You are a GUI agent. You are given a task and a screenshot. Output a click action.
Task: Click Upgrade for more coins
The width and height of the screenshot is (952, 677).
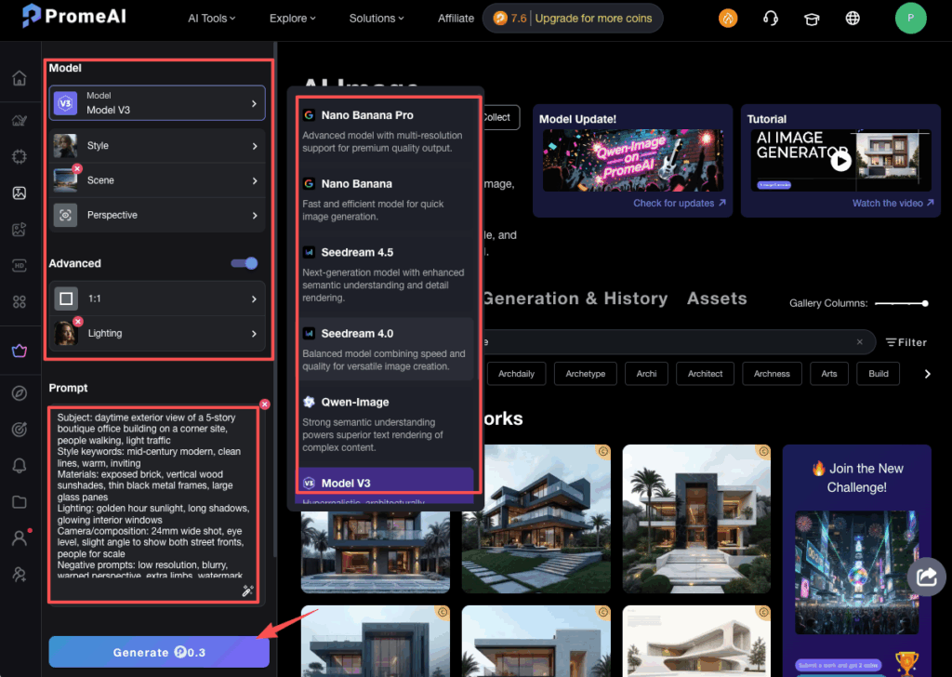point(593,19)
